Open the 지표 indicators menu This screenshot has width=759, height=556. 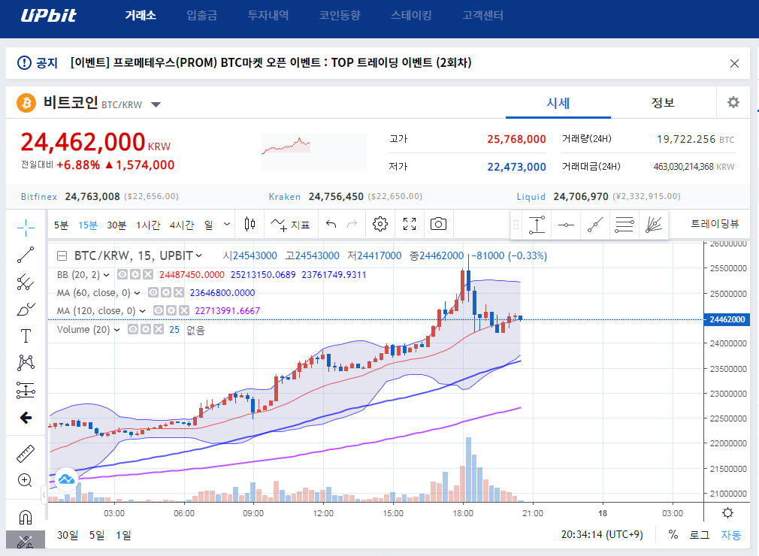coord(290,225)
